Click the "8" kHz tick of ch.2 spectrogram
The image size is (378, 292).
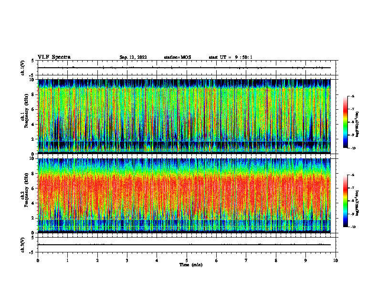tap(33, 174)
